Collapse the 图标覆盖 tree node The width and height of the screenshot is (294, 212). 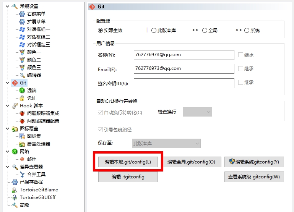pyautogui.click(x=8, y=129)
